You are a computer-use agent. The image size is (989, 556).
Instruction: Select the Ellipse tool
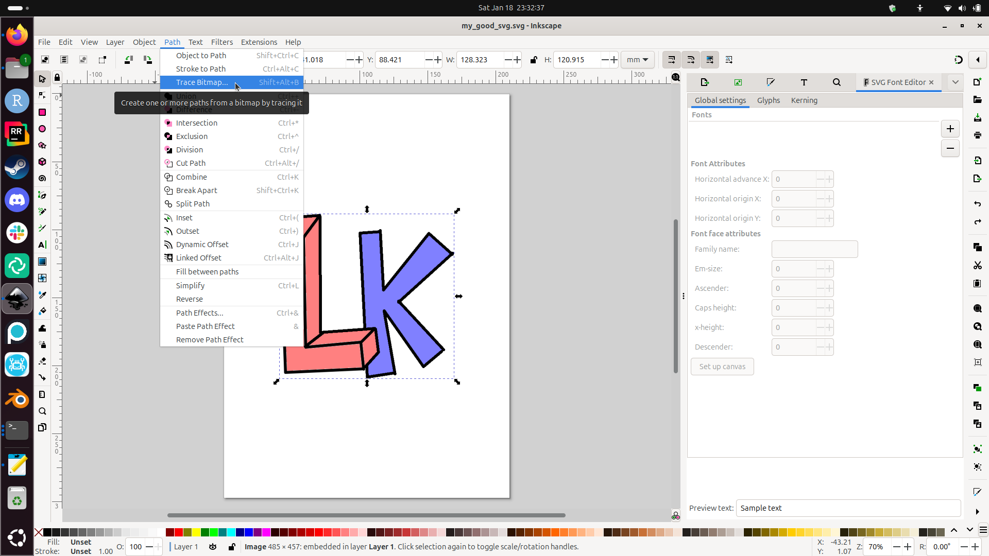pyautogui.click(x=42, y=129)
